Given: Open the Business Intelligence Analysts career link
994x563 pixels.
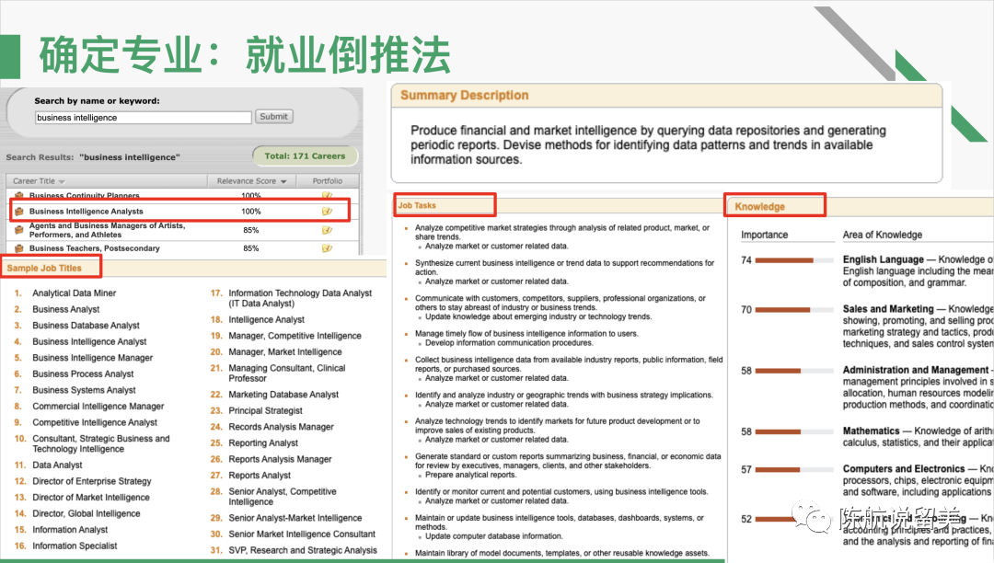Looking at the screenshot, I should (x=87, y=212).
